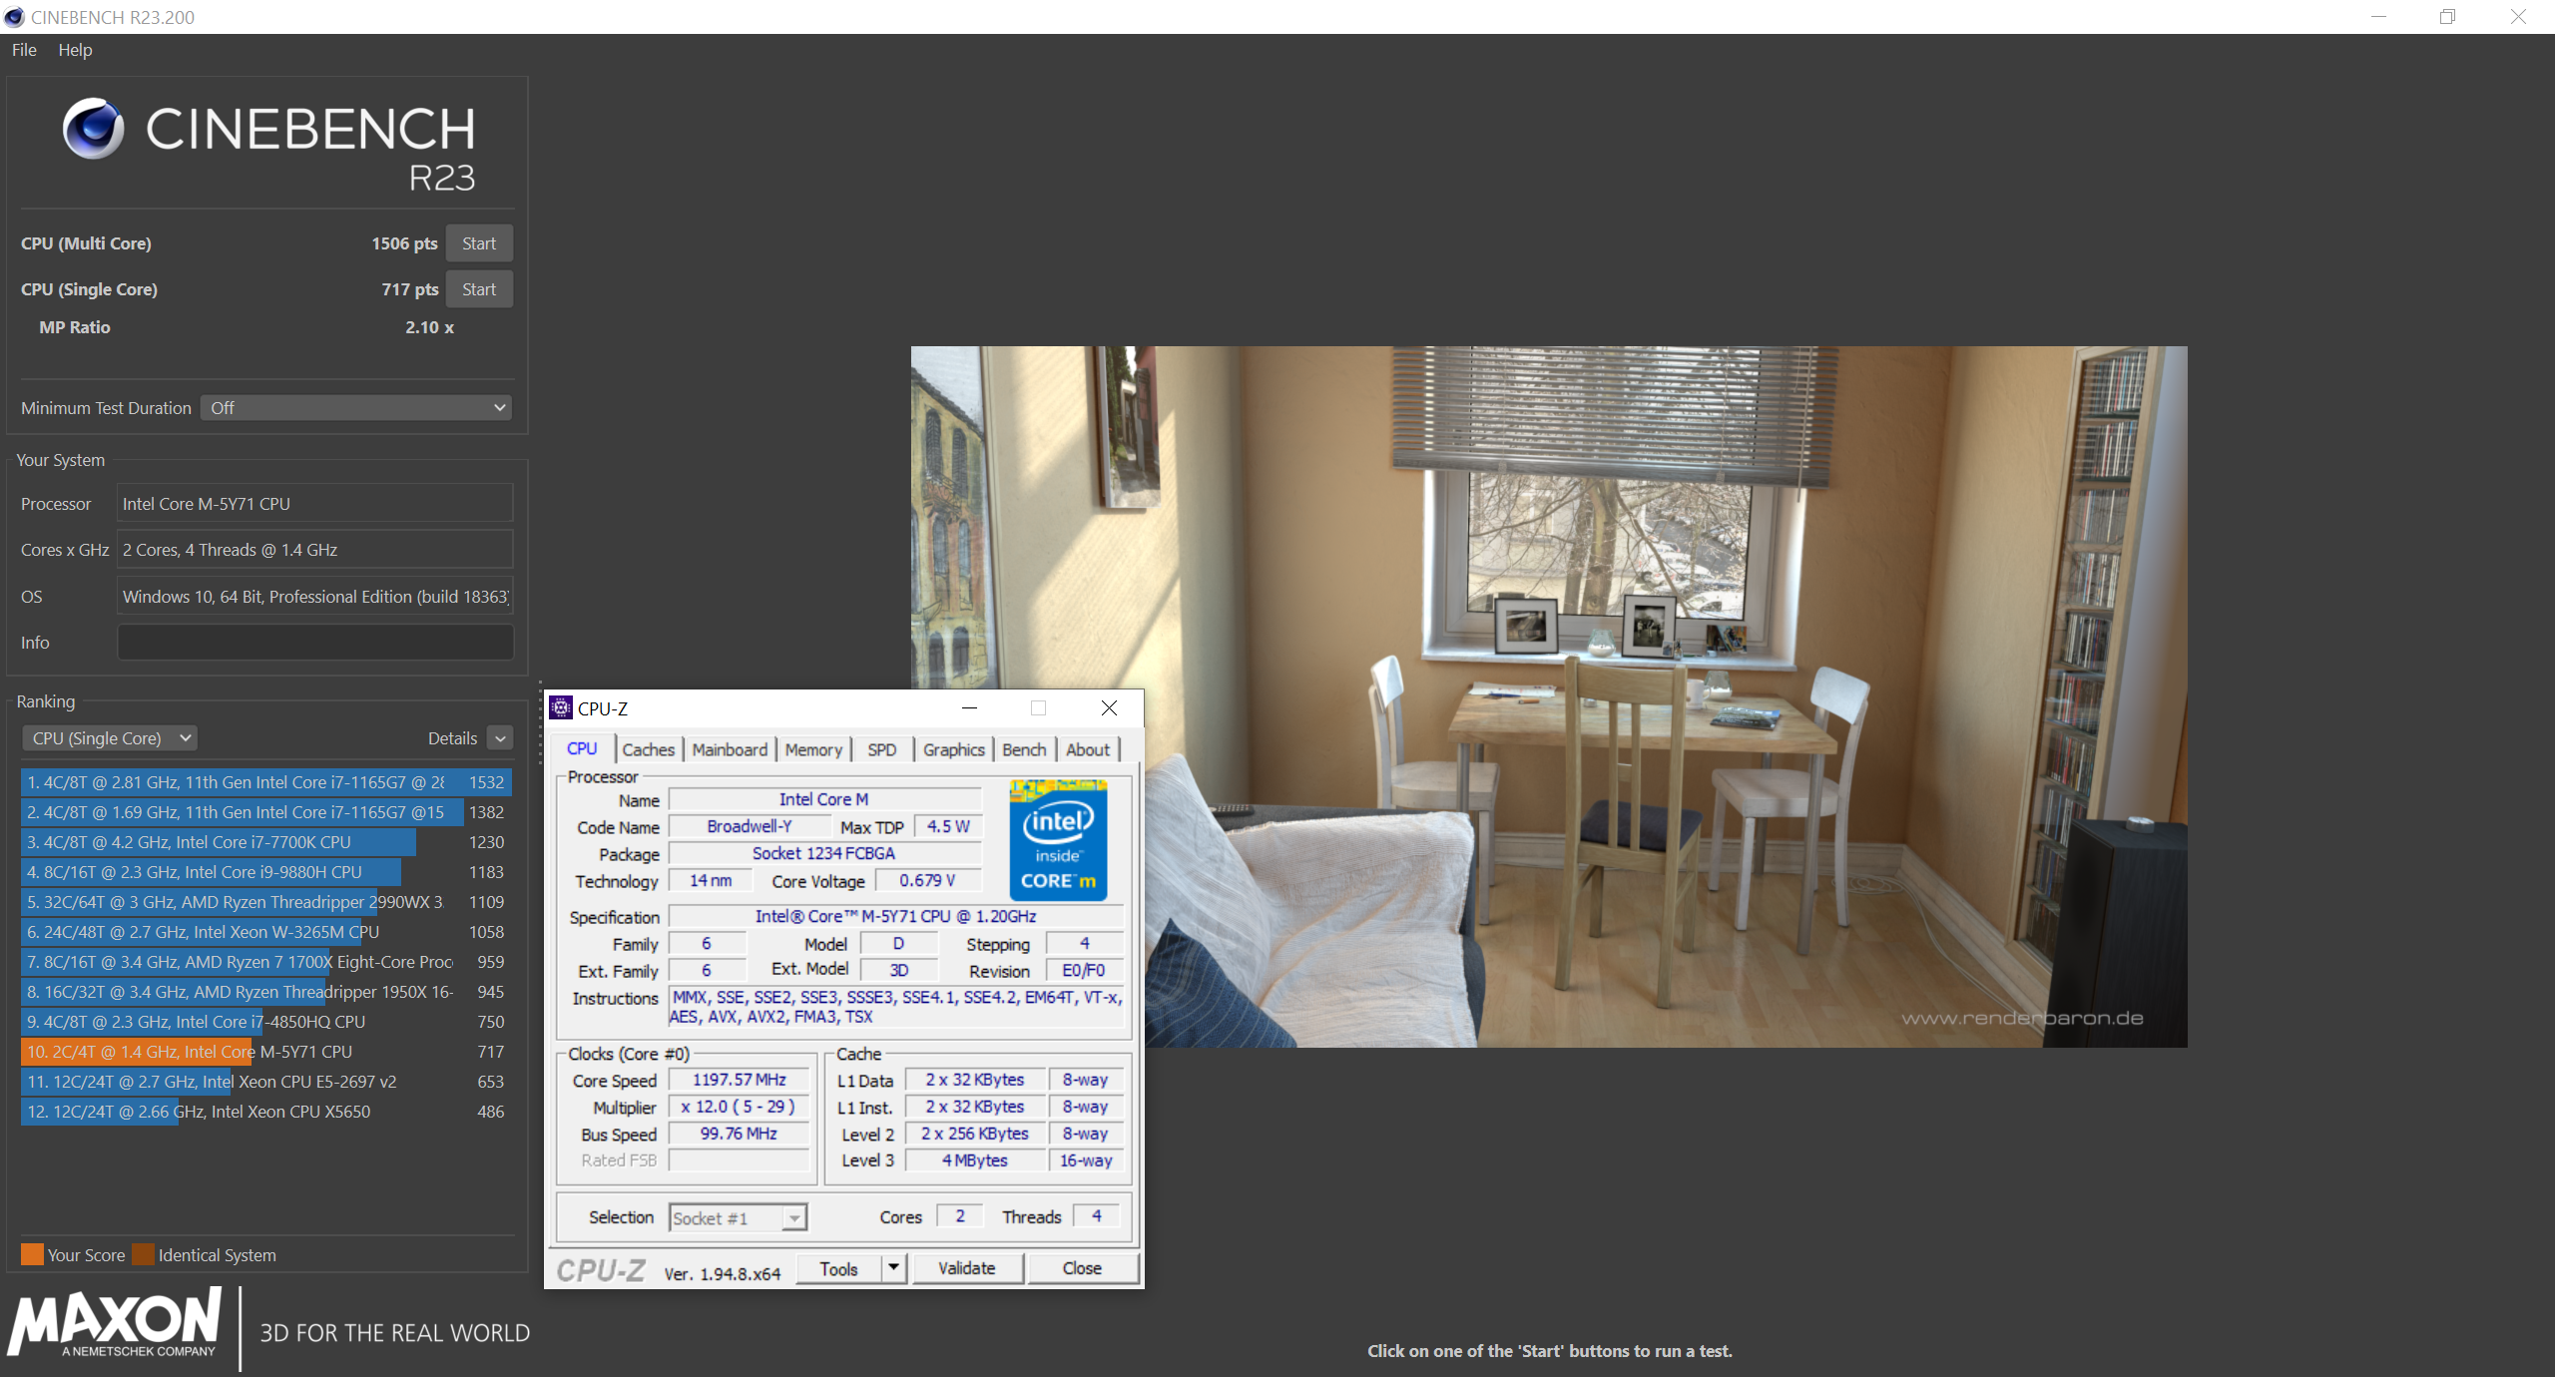This screenshot has width=2555, height=1377.
Task: Expand the Details chevron in Ranking
Action: click(501, 738)
